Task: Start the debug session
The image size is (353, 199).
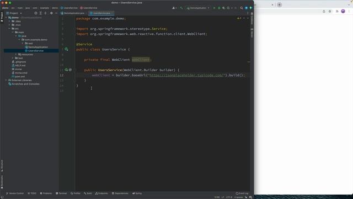Action: point(219,8)
